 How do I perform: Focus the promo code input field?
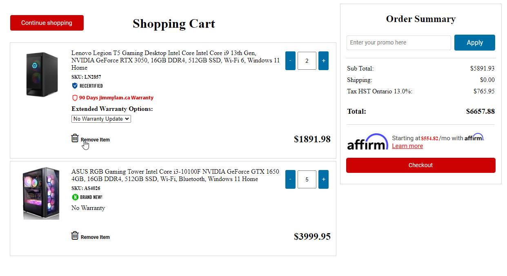pyautogui.click(x=398, y=43)
